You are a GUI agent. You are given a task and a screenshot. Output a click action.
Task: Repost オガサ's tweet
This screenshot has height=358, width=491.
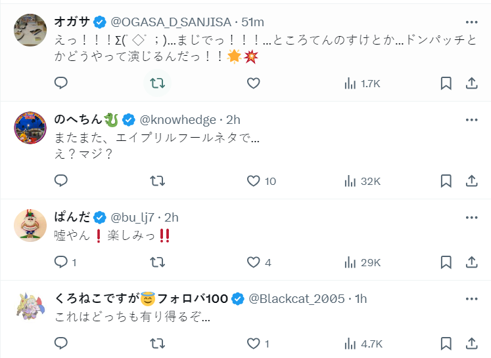158,83
